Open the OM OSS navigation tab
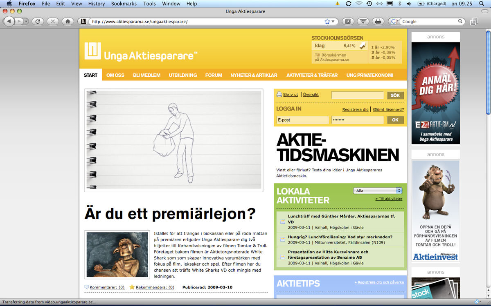Screen dimensions: 491x306 coord(115,75)
